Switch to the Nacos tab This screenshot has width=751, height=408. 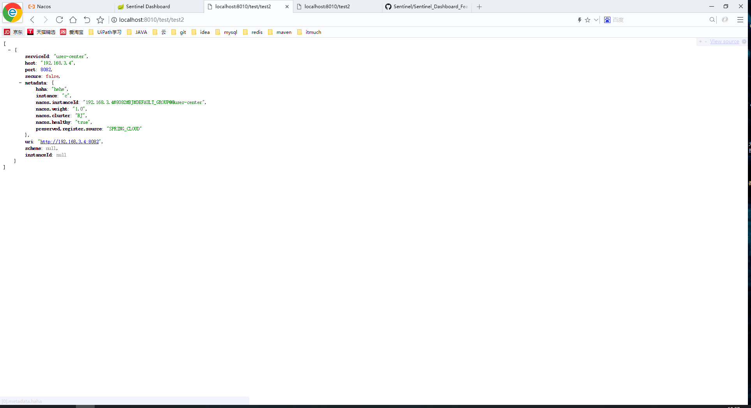[x=70, y=7]
